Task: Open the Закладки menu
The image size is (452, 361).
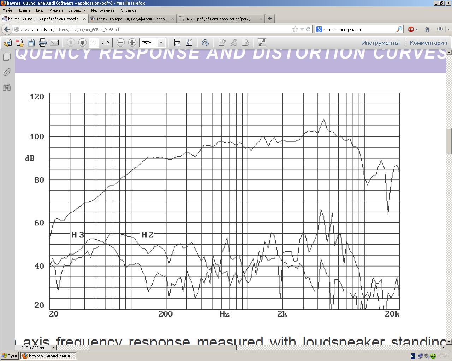Action: (x=77, y=10)
